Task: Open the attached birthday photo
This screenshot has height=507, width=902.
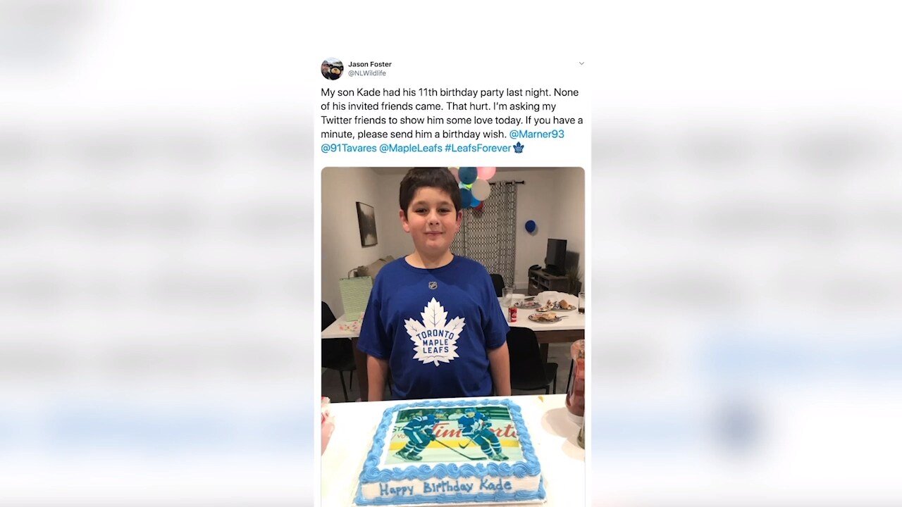Action: click(x=453, y=337)
